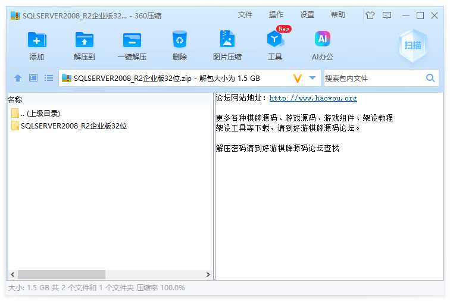The width and height of the screenshot is (450, 301).
Task: Open the 图片压缩 image compression tool
Action: pos(227,39)
